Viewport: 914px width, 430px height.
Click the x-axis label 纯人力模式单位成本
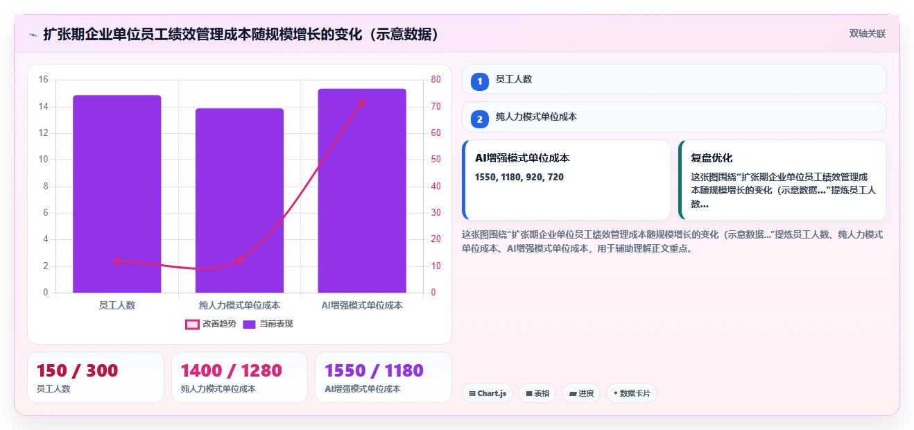(x=239, y=305)
